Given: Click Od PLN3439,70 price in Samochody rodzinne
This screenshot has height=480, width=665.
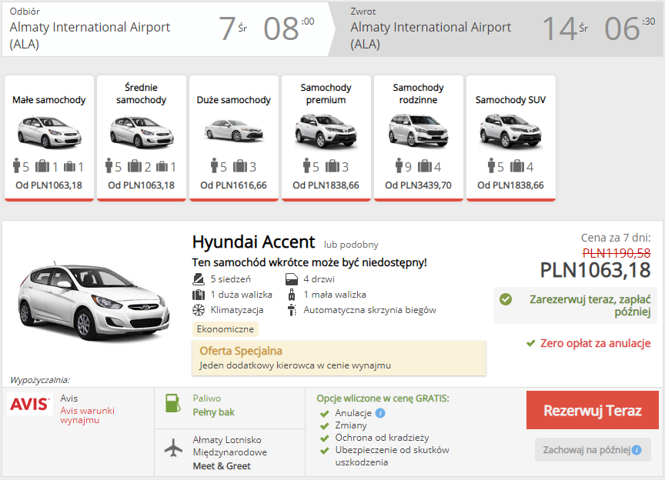Looking at the screenshot, I should (418, 185).
